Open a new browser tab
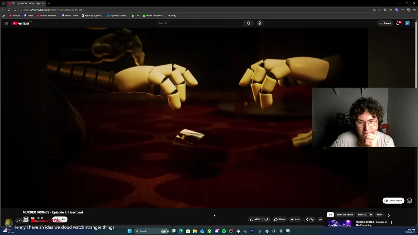Screen dimensions: 418x235 (49, 3)
